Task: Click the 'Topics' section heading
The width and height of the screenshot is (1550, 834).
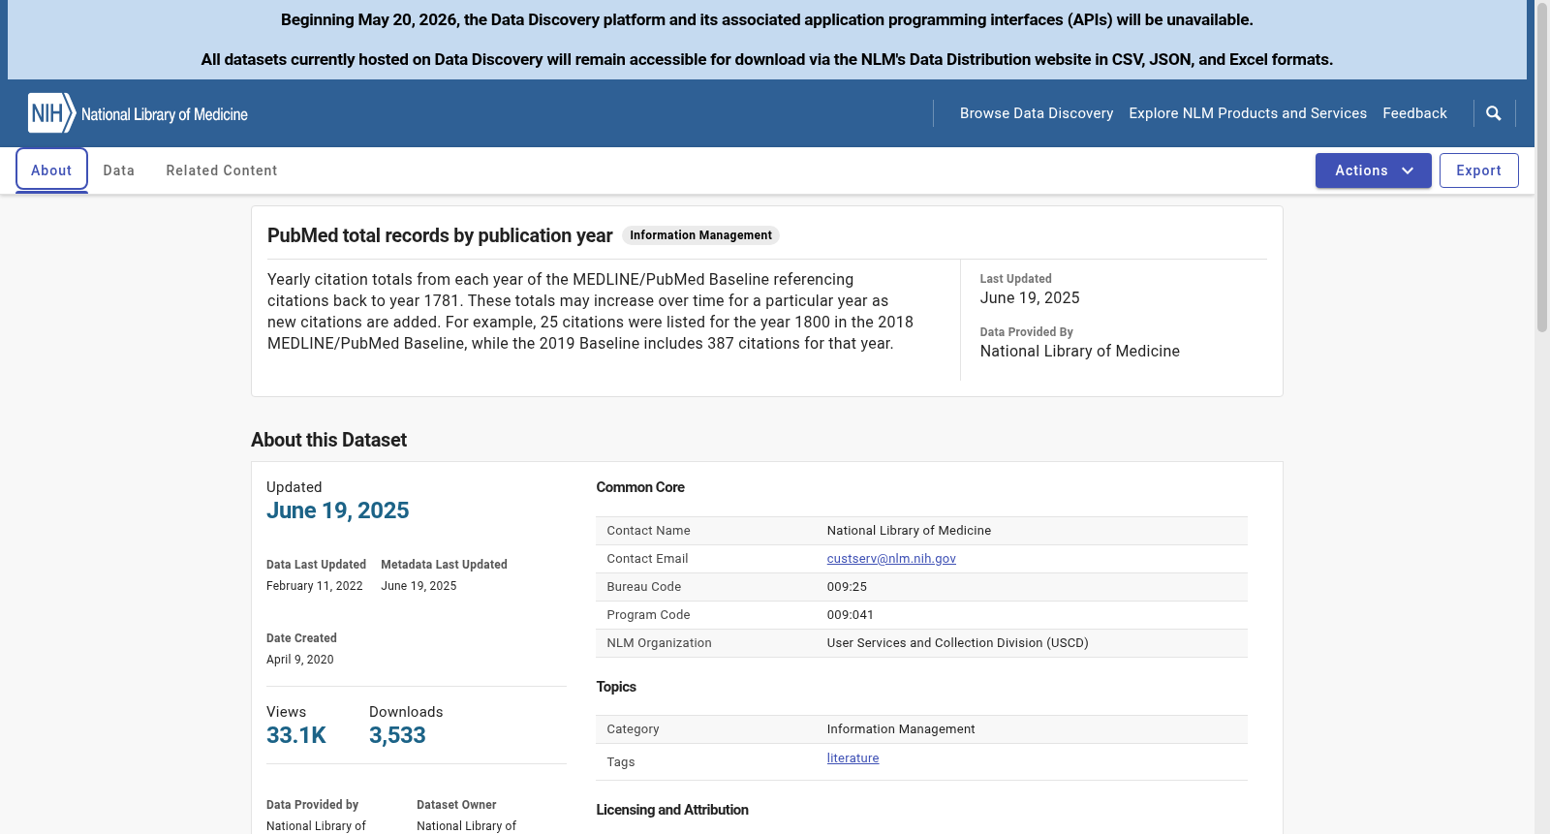Action: (616, 687)
